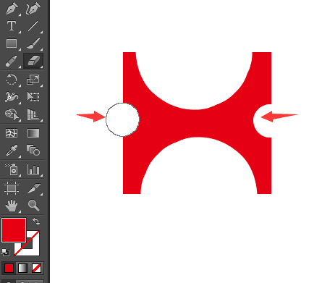
Task: Select the Curvature tool
Action: 33,8
